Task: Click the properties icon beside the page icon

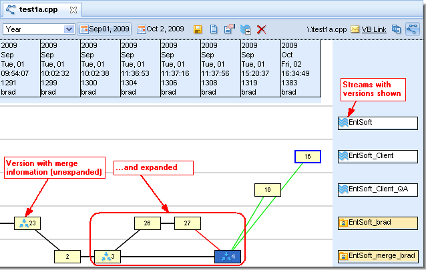Action: [229, 29]
